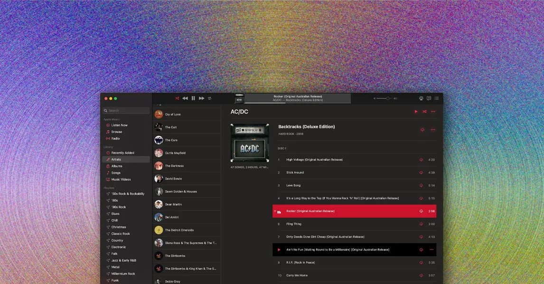Adjust the volume slider
Image resolution: width=544 pixels, height=284 pixels.
pos(388,98)
